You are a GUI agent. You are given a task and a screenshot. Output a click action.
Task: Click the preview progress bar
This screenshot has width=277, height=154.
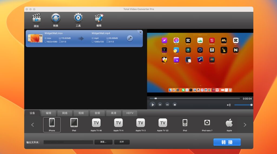pos(195,98)
